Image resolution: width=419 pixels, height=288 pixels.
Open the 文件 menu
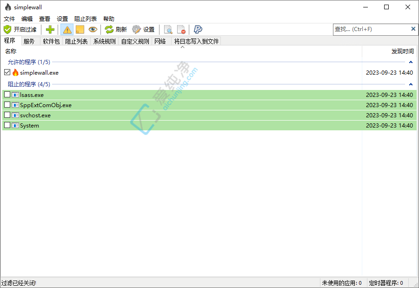(x=9, y=19)
